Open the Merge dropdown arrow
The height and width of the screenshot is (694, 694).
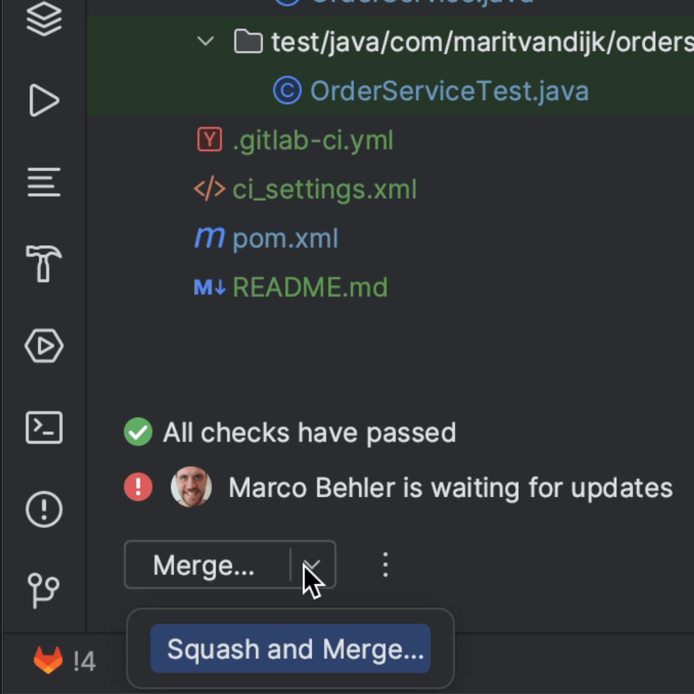312,565
